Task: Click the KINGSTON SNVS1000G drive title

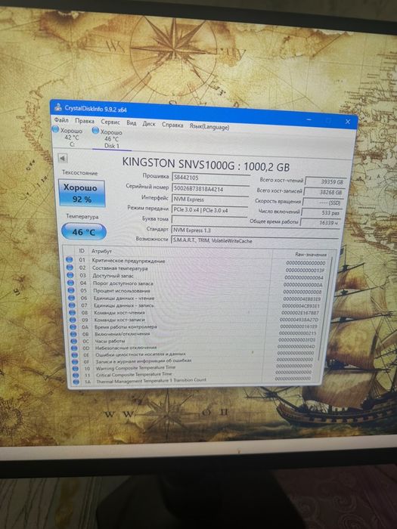Action: (x=206, y=164)
